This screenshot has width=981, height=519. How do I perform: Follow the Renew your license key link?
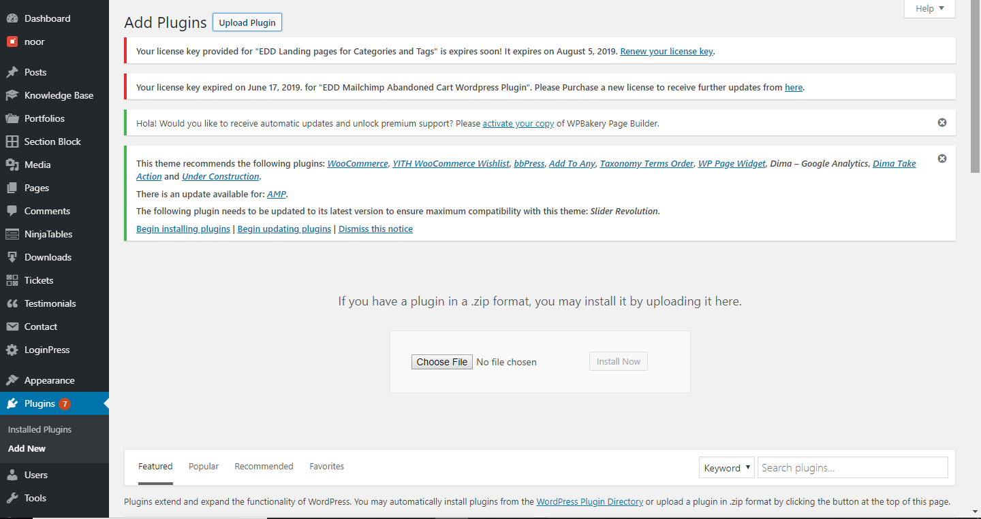click(666, 51)
